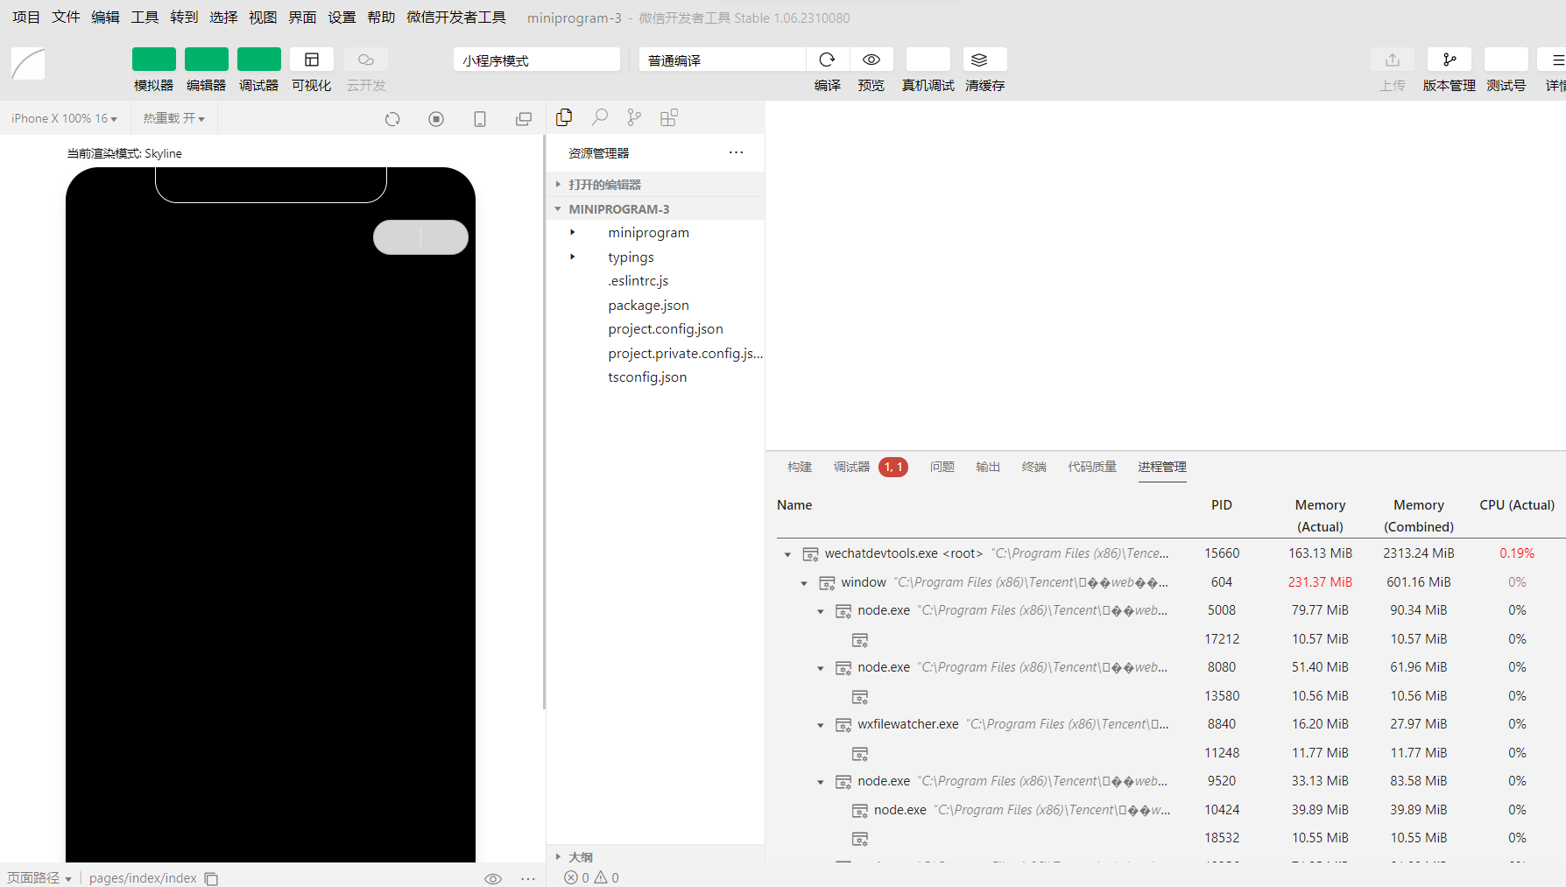The height and width of the screenshot is (887, 1566).
Task: Expand the open editors (打开的编辑器) section
Action: point(655,185)
